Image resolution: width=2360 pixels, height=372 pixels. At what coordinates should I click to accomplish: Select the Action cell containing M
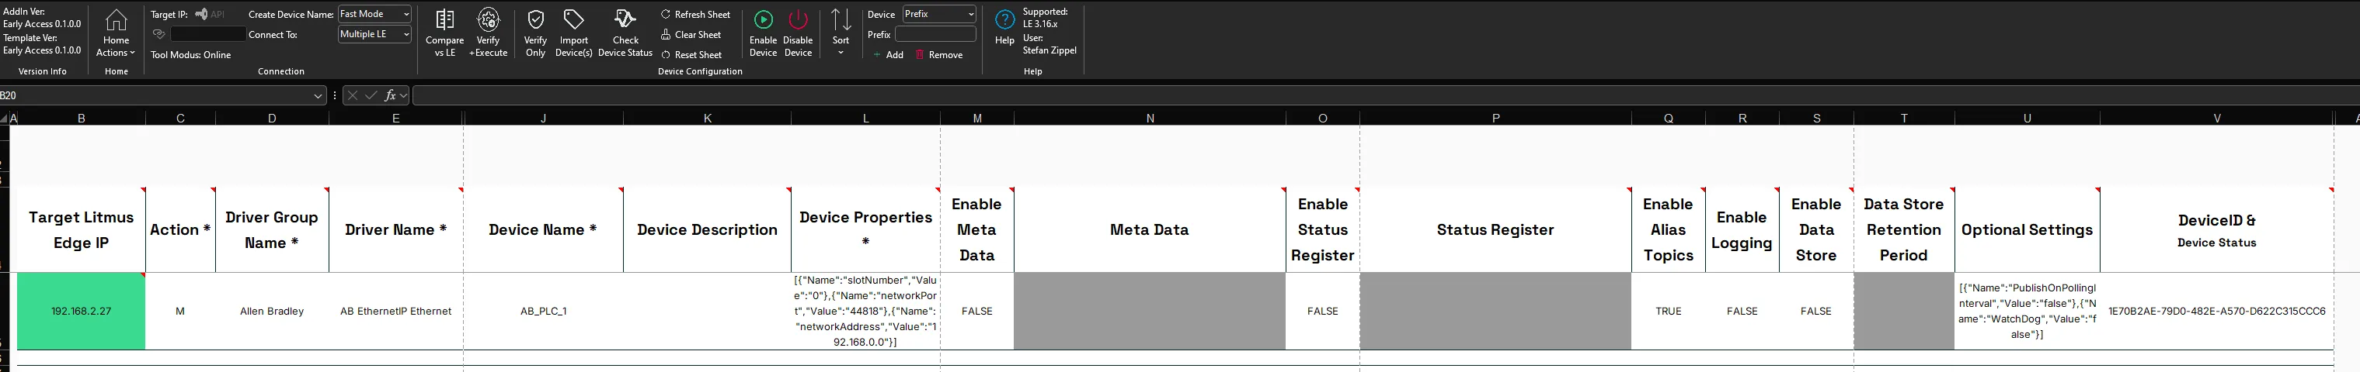[180, 311]
